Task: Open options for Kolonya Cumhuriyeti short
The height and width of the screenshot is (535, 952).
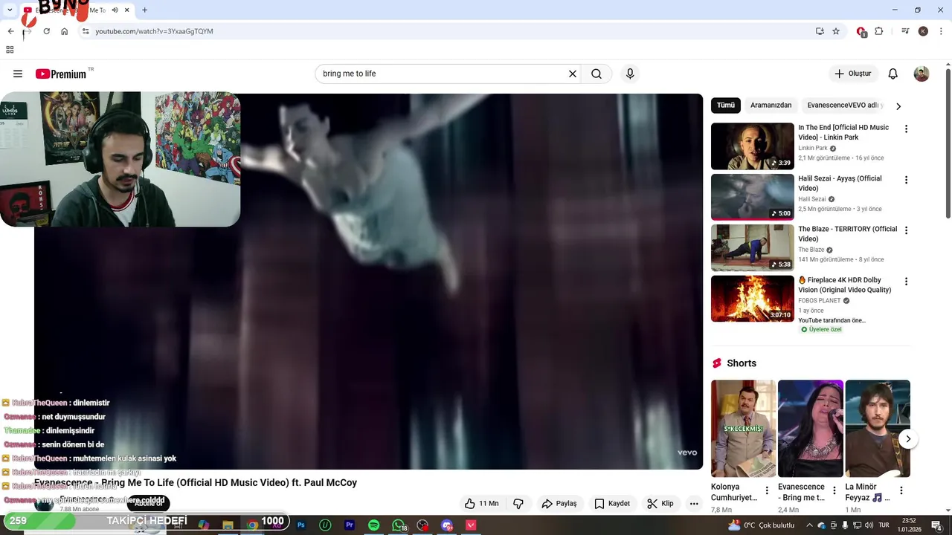Action: [x=767, y=491]
